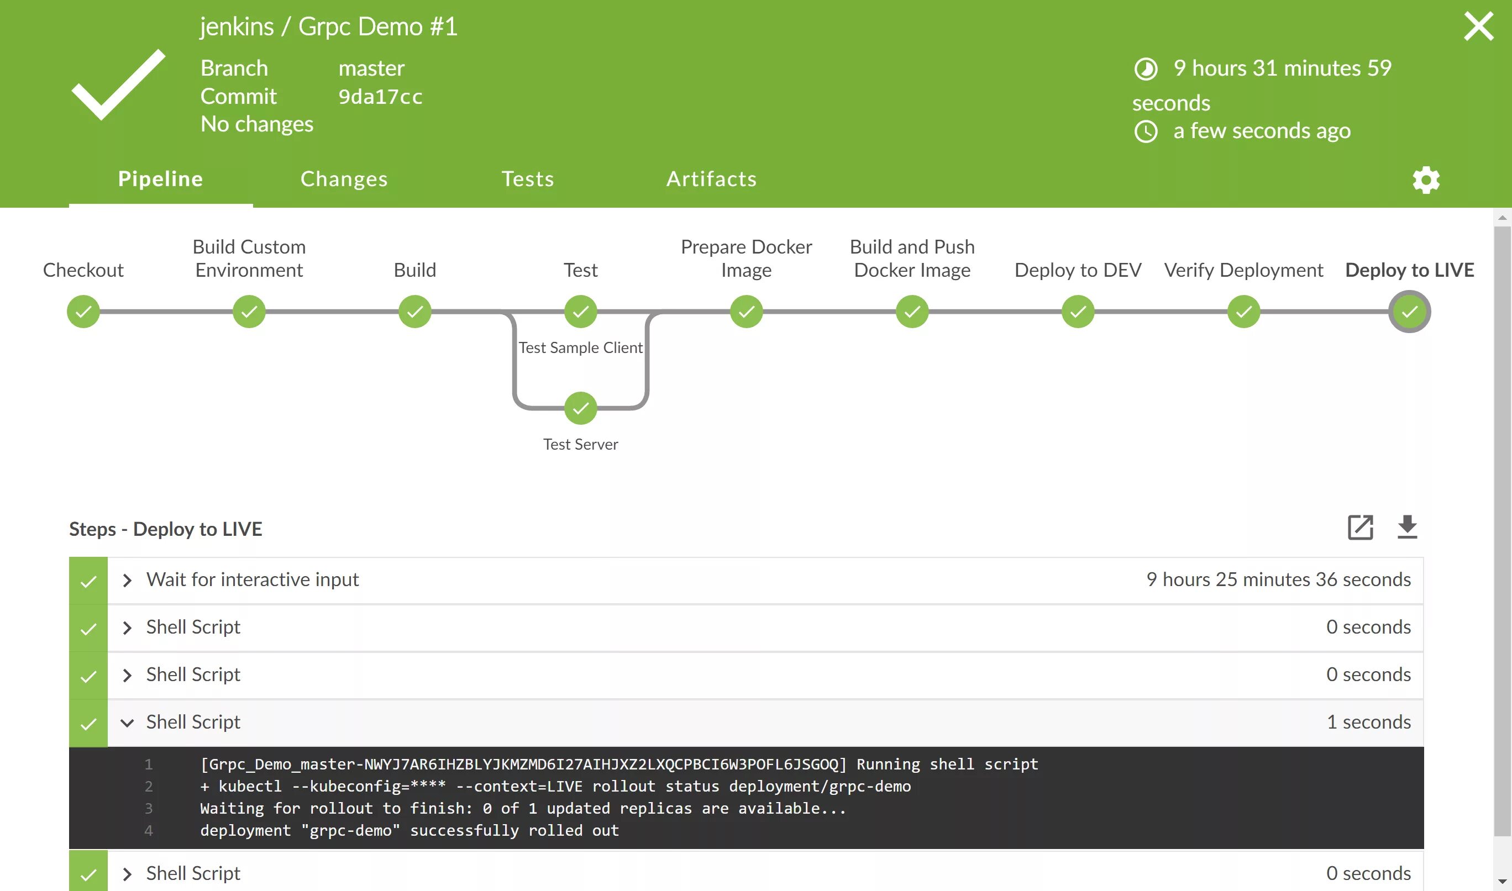This screenshot has height=891, width=1512.
Task: Select the Test Sample Client node
Action: click(581, 312)
